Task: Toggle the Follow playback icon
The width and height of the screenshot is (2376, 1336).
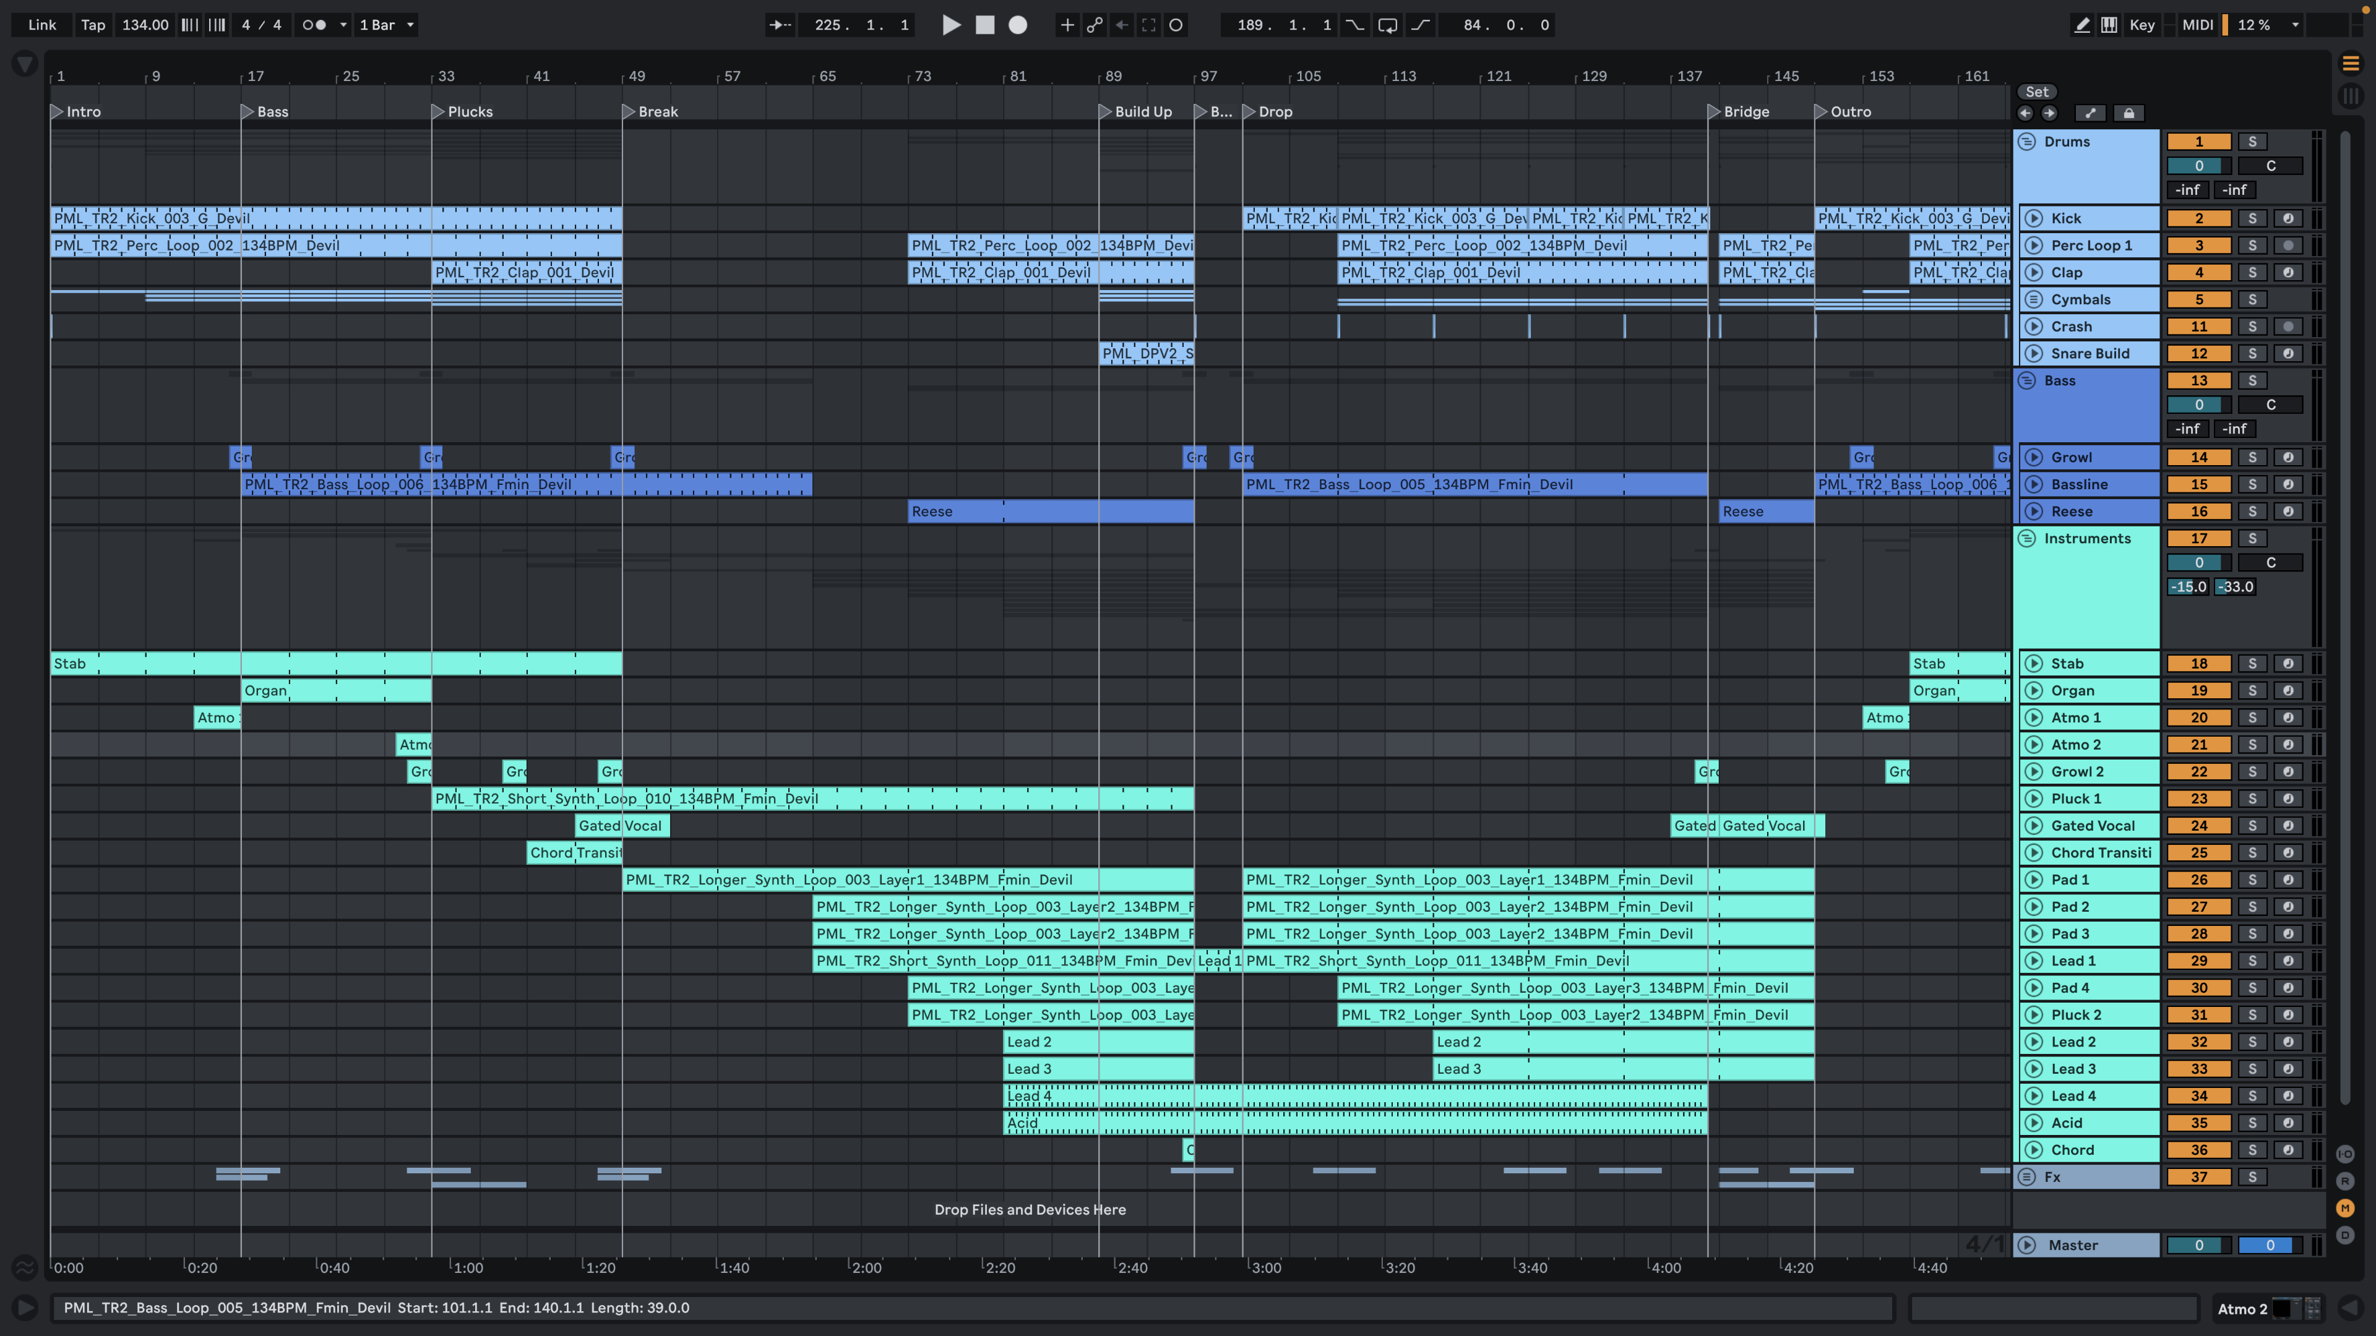Action: click(780, 25)
